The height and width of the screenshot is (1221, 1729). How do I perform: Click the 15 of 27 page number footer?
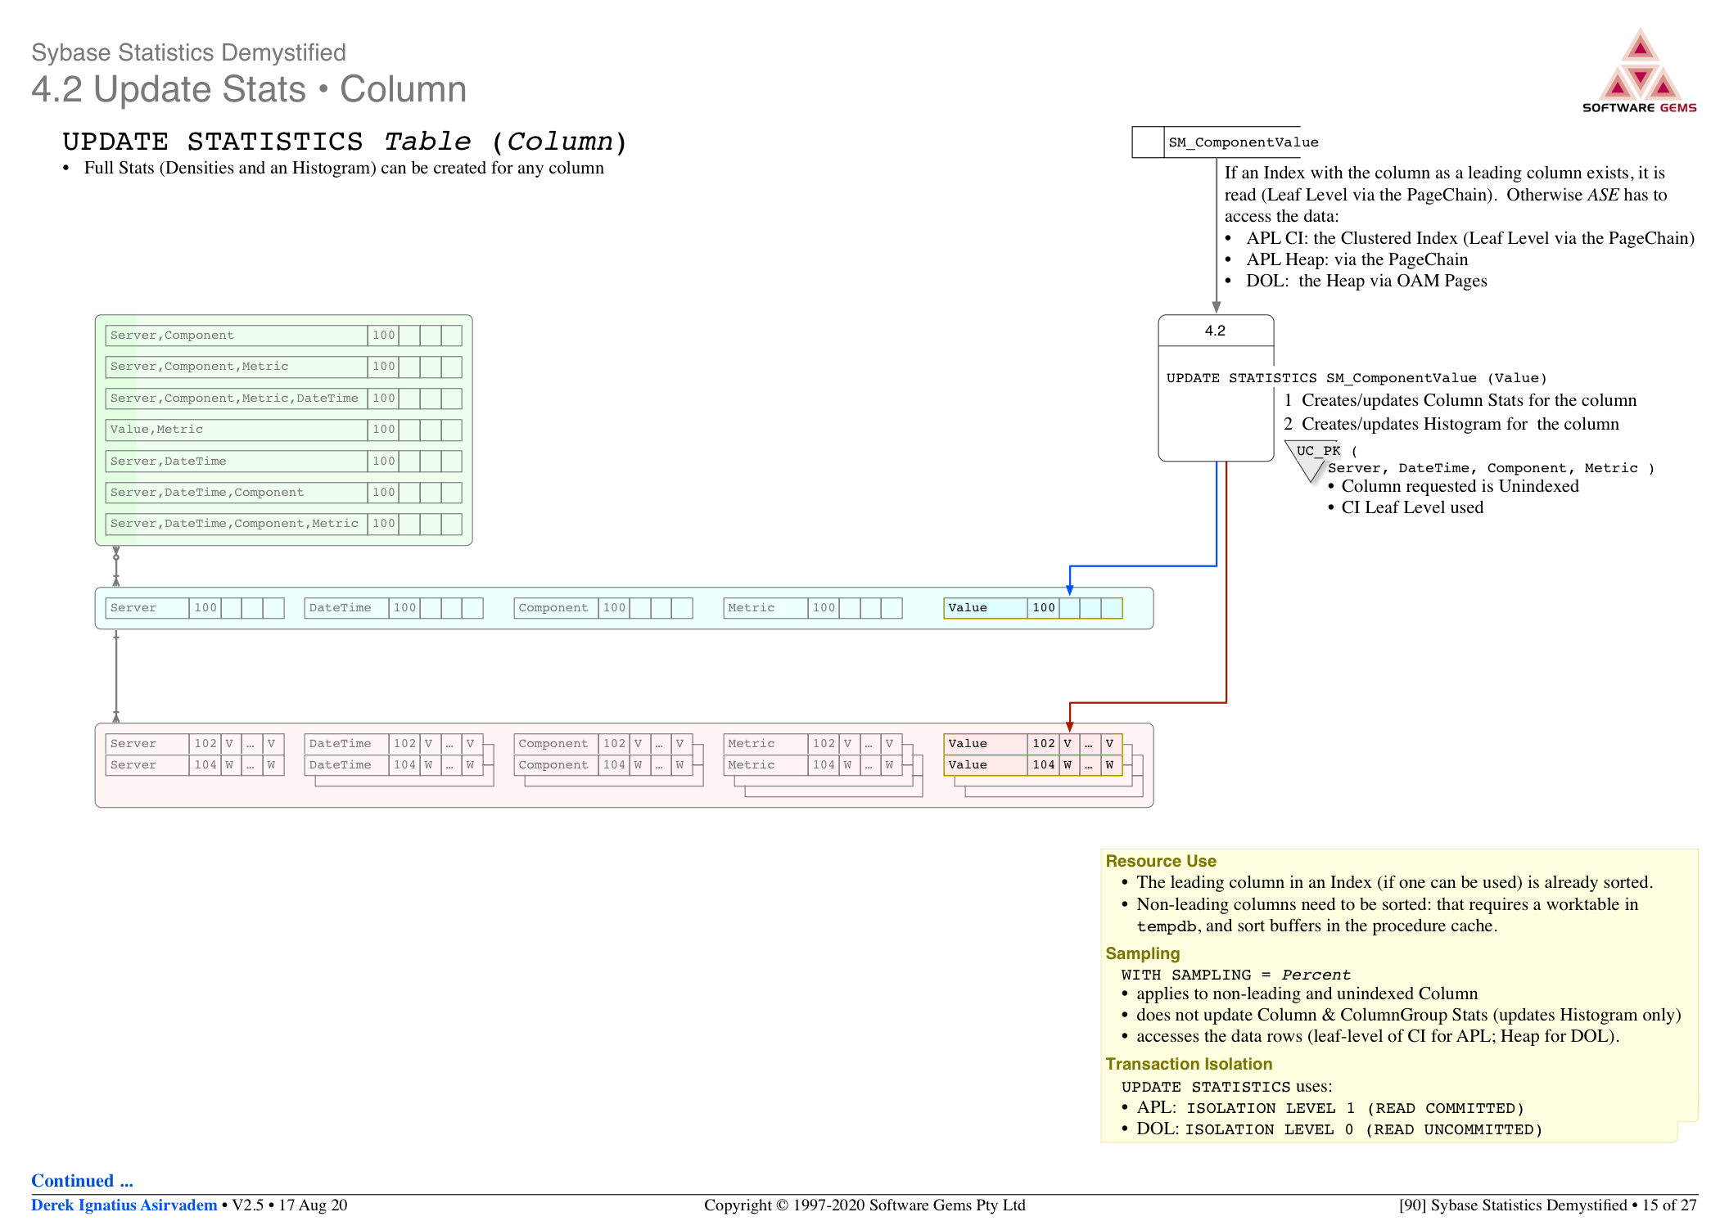coord(1669,1205)
